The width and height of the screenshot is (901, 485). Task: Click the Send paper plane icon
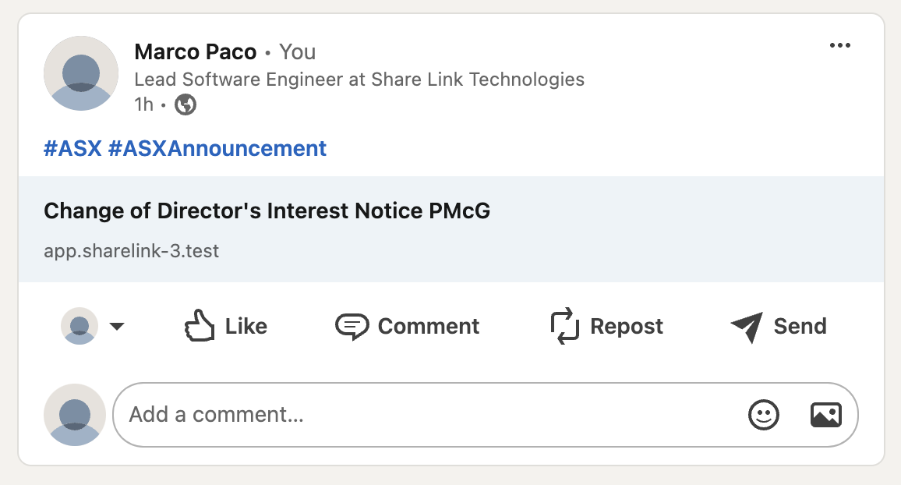[747, 326]
